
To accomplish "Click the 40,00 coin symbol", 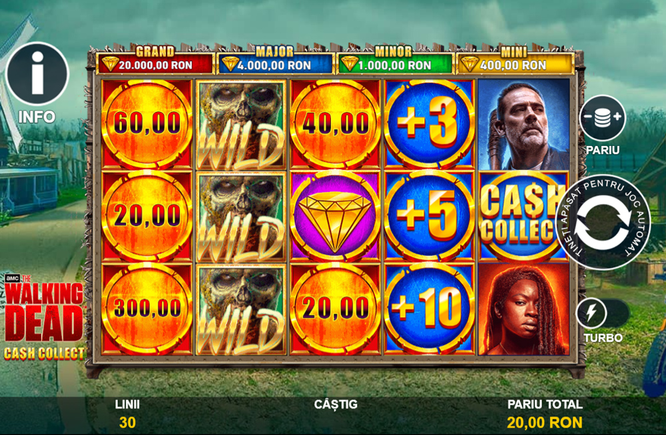I will tap(335, 124).
